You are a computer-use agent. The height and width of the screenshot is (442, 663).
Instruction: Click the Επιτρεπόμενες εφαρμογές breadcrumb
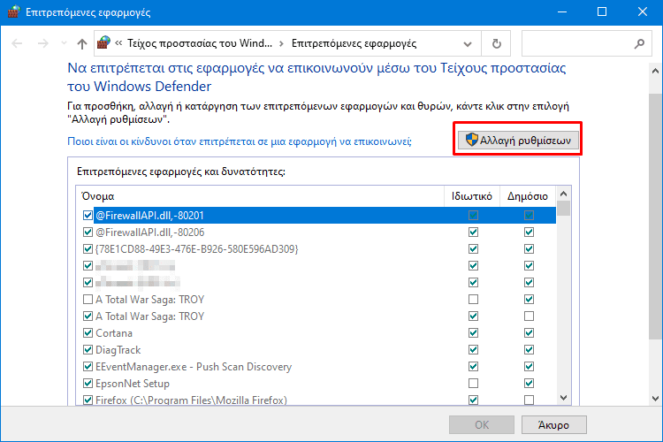click(x=354, y=43)
